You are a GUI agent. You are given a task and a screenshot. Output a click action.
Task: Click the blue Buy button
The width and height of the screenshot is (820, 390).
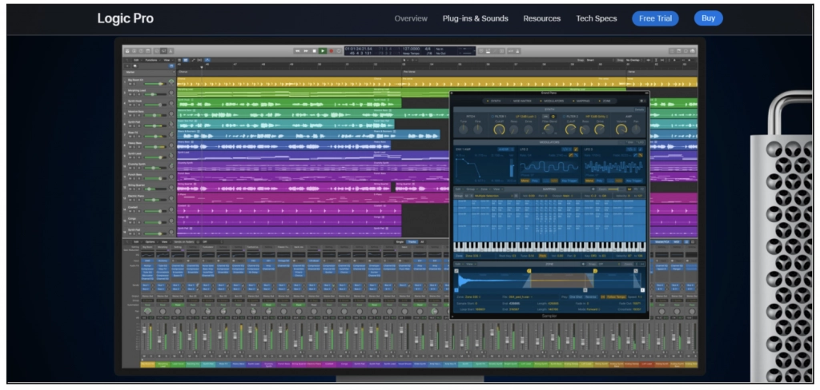coord(708,18)
